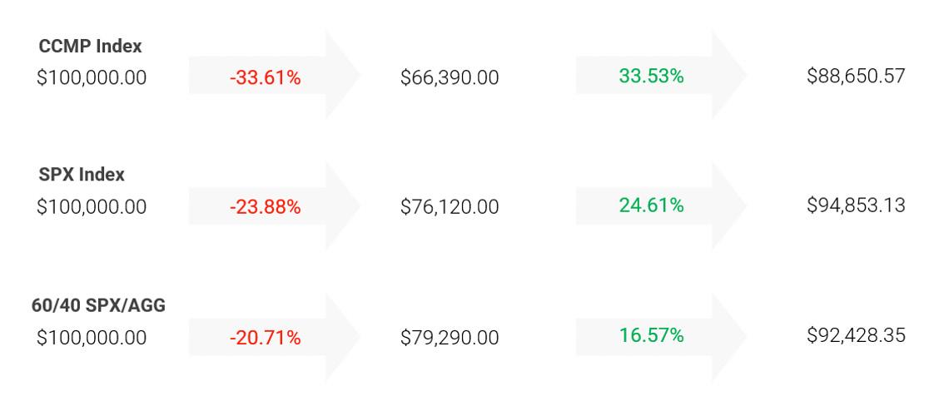Click SPX Index starting amount $100,000.00
Screen dimensions: 929x396
pos(92,207)
